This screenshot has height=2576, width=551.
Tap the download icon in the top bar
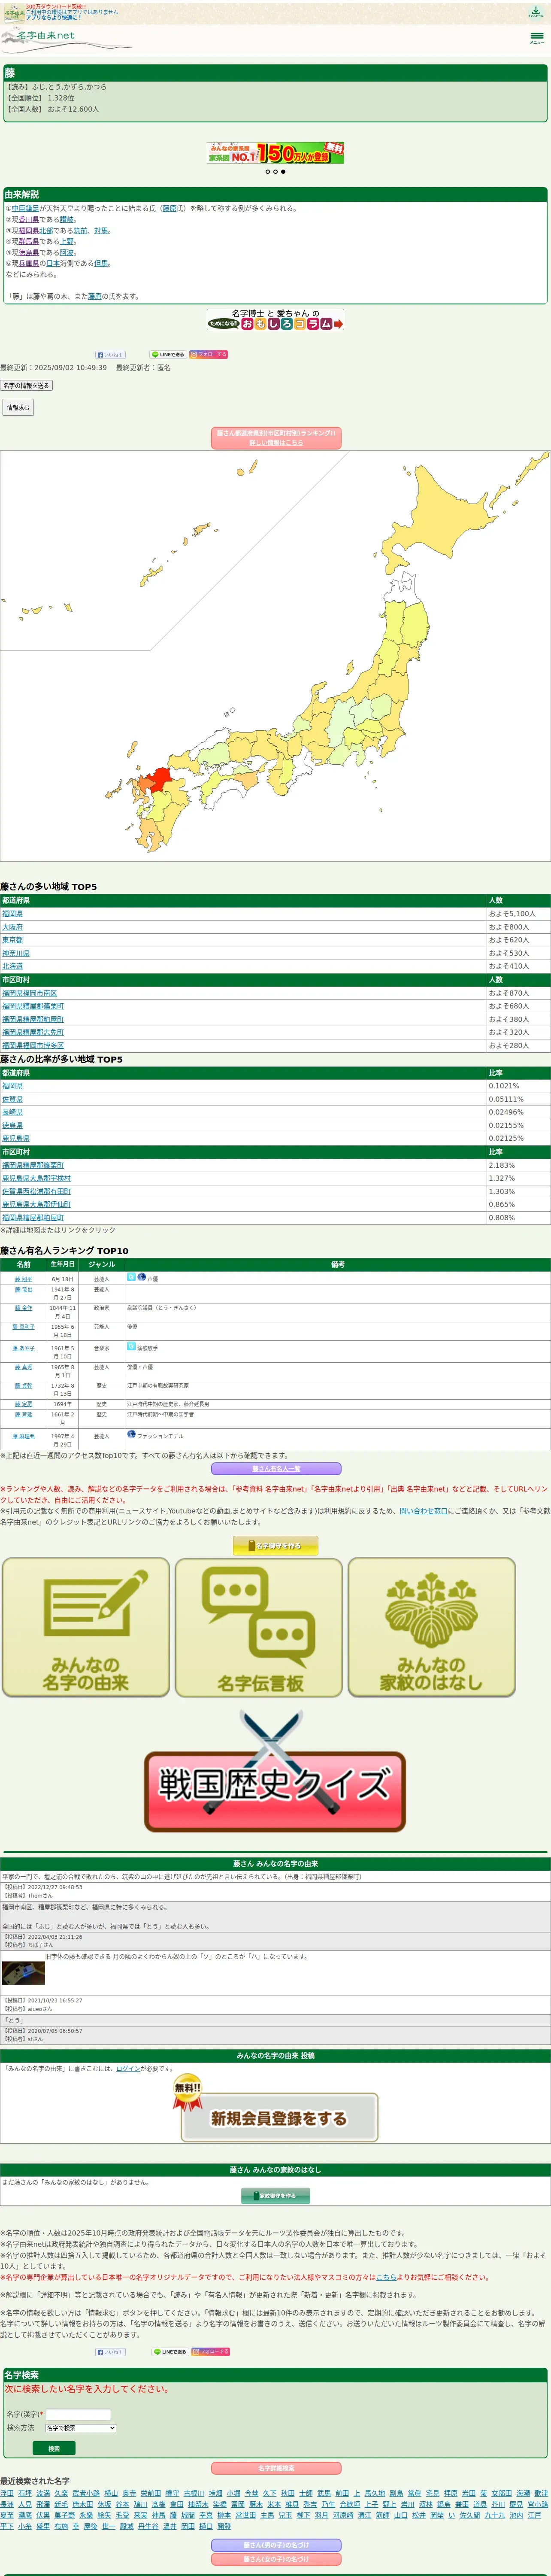[x=535, y=12]
